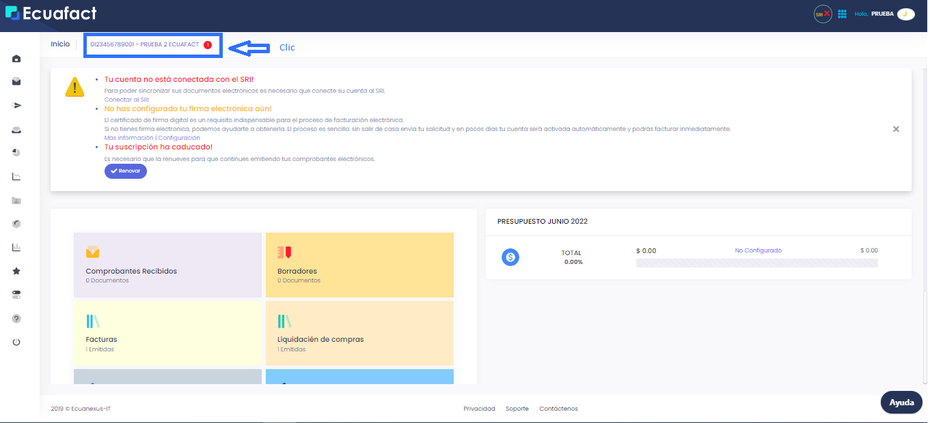Click the toggle switch icon in the sidebar

[16, 294]
